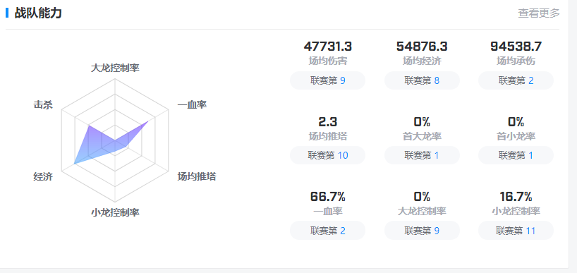The width and height of the screenshot is (577, 273).
Task: Click the radar chart 大龙控制率 axis label
Action: [115, 68]
